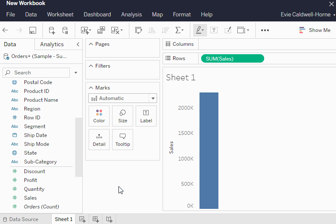The height and width of the screenshot is (224, 336).
Task: Toggle the Show Mark Labels button
Action: tap(214, 30)
